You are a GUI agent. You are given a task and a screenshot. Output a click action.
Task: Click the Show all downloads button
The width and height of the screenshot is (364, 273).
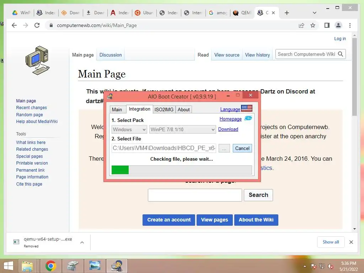(x=331, y=242)
